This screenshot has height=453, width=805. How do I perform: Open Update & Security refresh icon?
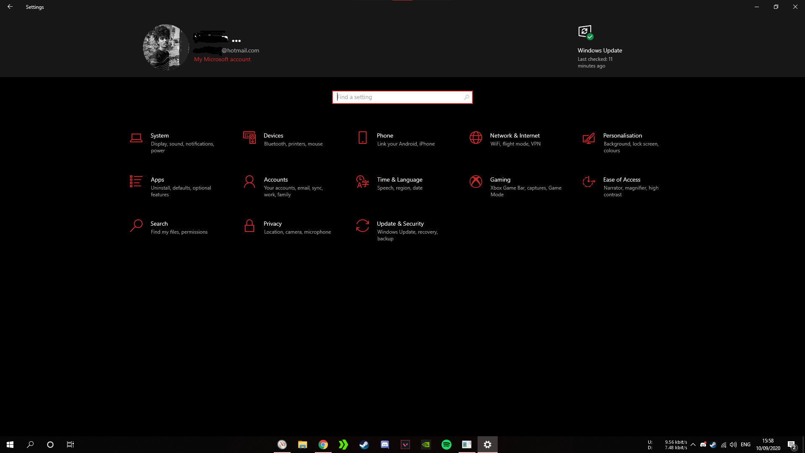point(363,226)
